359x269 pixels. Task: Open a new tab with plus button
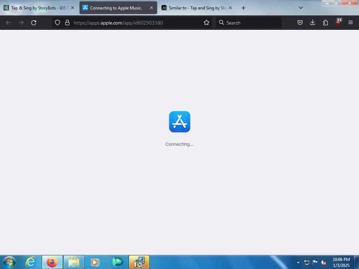(243, 8)
